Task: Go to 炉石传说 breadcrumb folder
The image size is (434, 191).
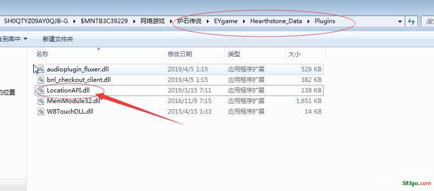Action: point(189,21)
